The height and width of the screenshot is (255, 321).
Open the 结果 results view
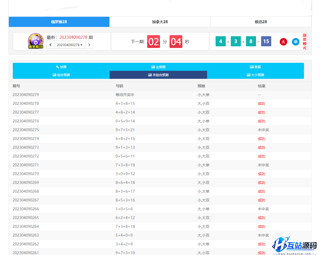[61, 67]
